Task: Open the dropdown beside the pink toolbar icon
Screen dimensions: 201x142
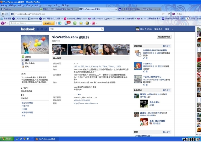Action: click(96, 23)
